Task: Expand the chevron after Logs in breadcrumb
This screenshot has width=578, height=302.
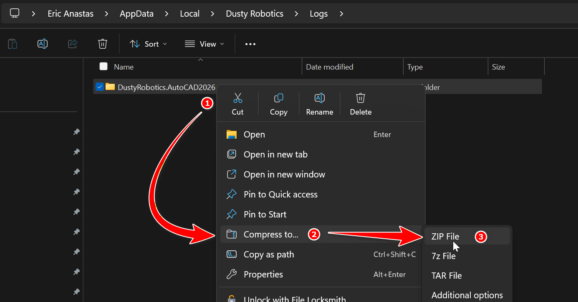Action: (341, 14)
